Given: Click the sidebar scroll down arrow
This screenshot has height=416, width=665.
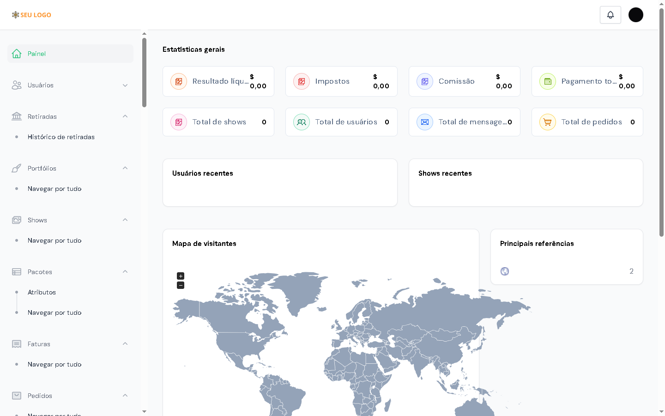Looking at the screenshot, I should (144, 411).
